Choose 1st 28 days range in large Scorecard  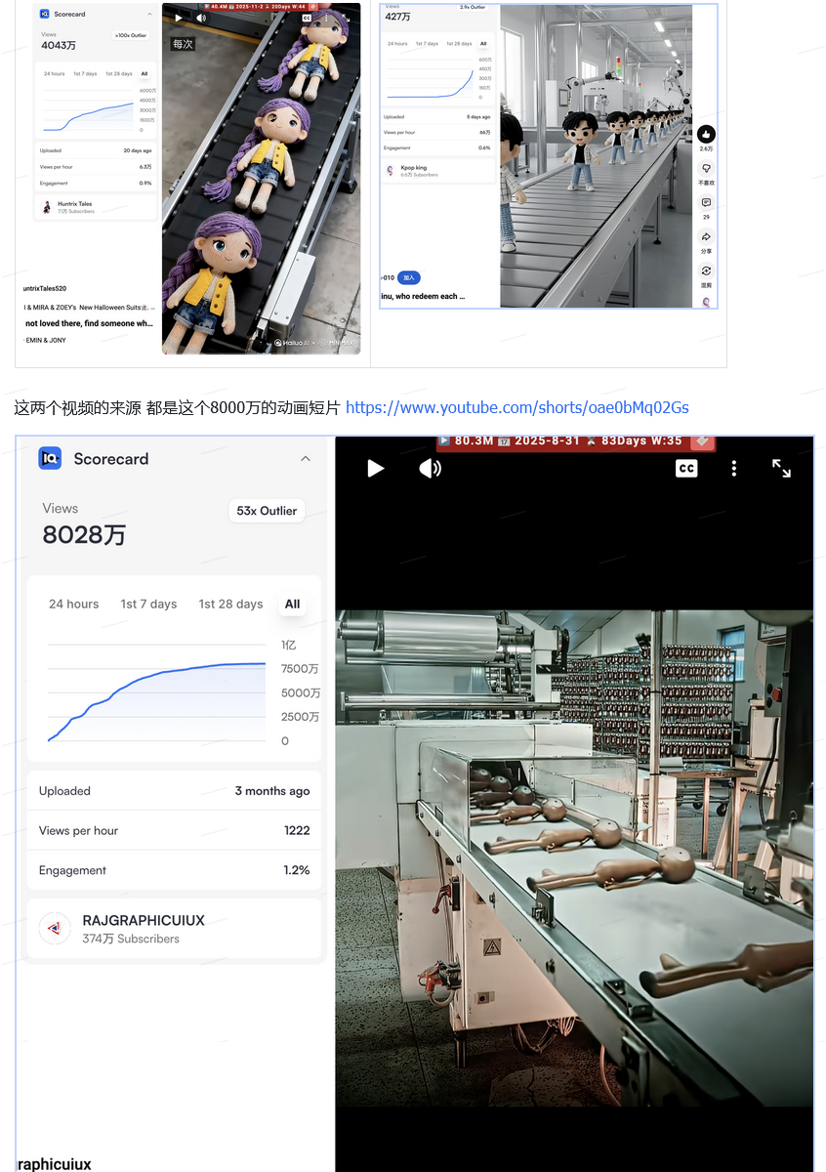click(230, 604)
